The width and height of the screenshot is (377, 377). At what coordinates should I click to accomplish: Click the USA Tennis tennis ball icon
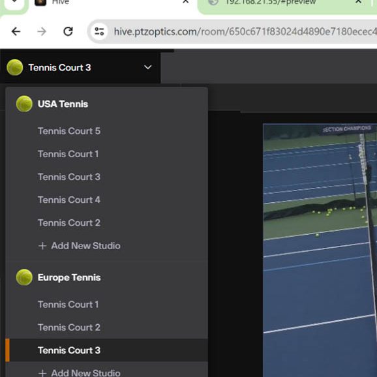coord(24,104)
